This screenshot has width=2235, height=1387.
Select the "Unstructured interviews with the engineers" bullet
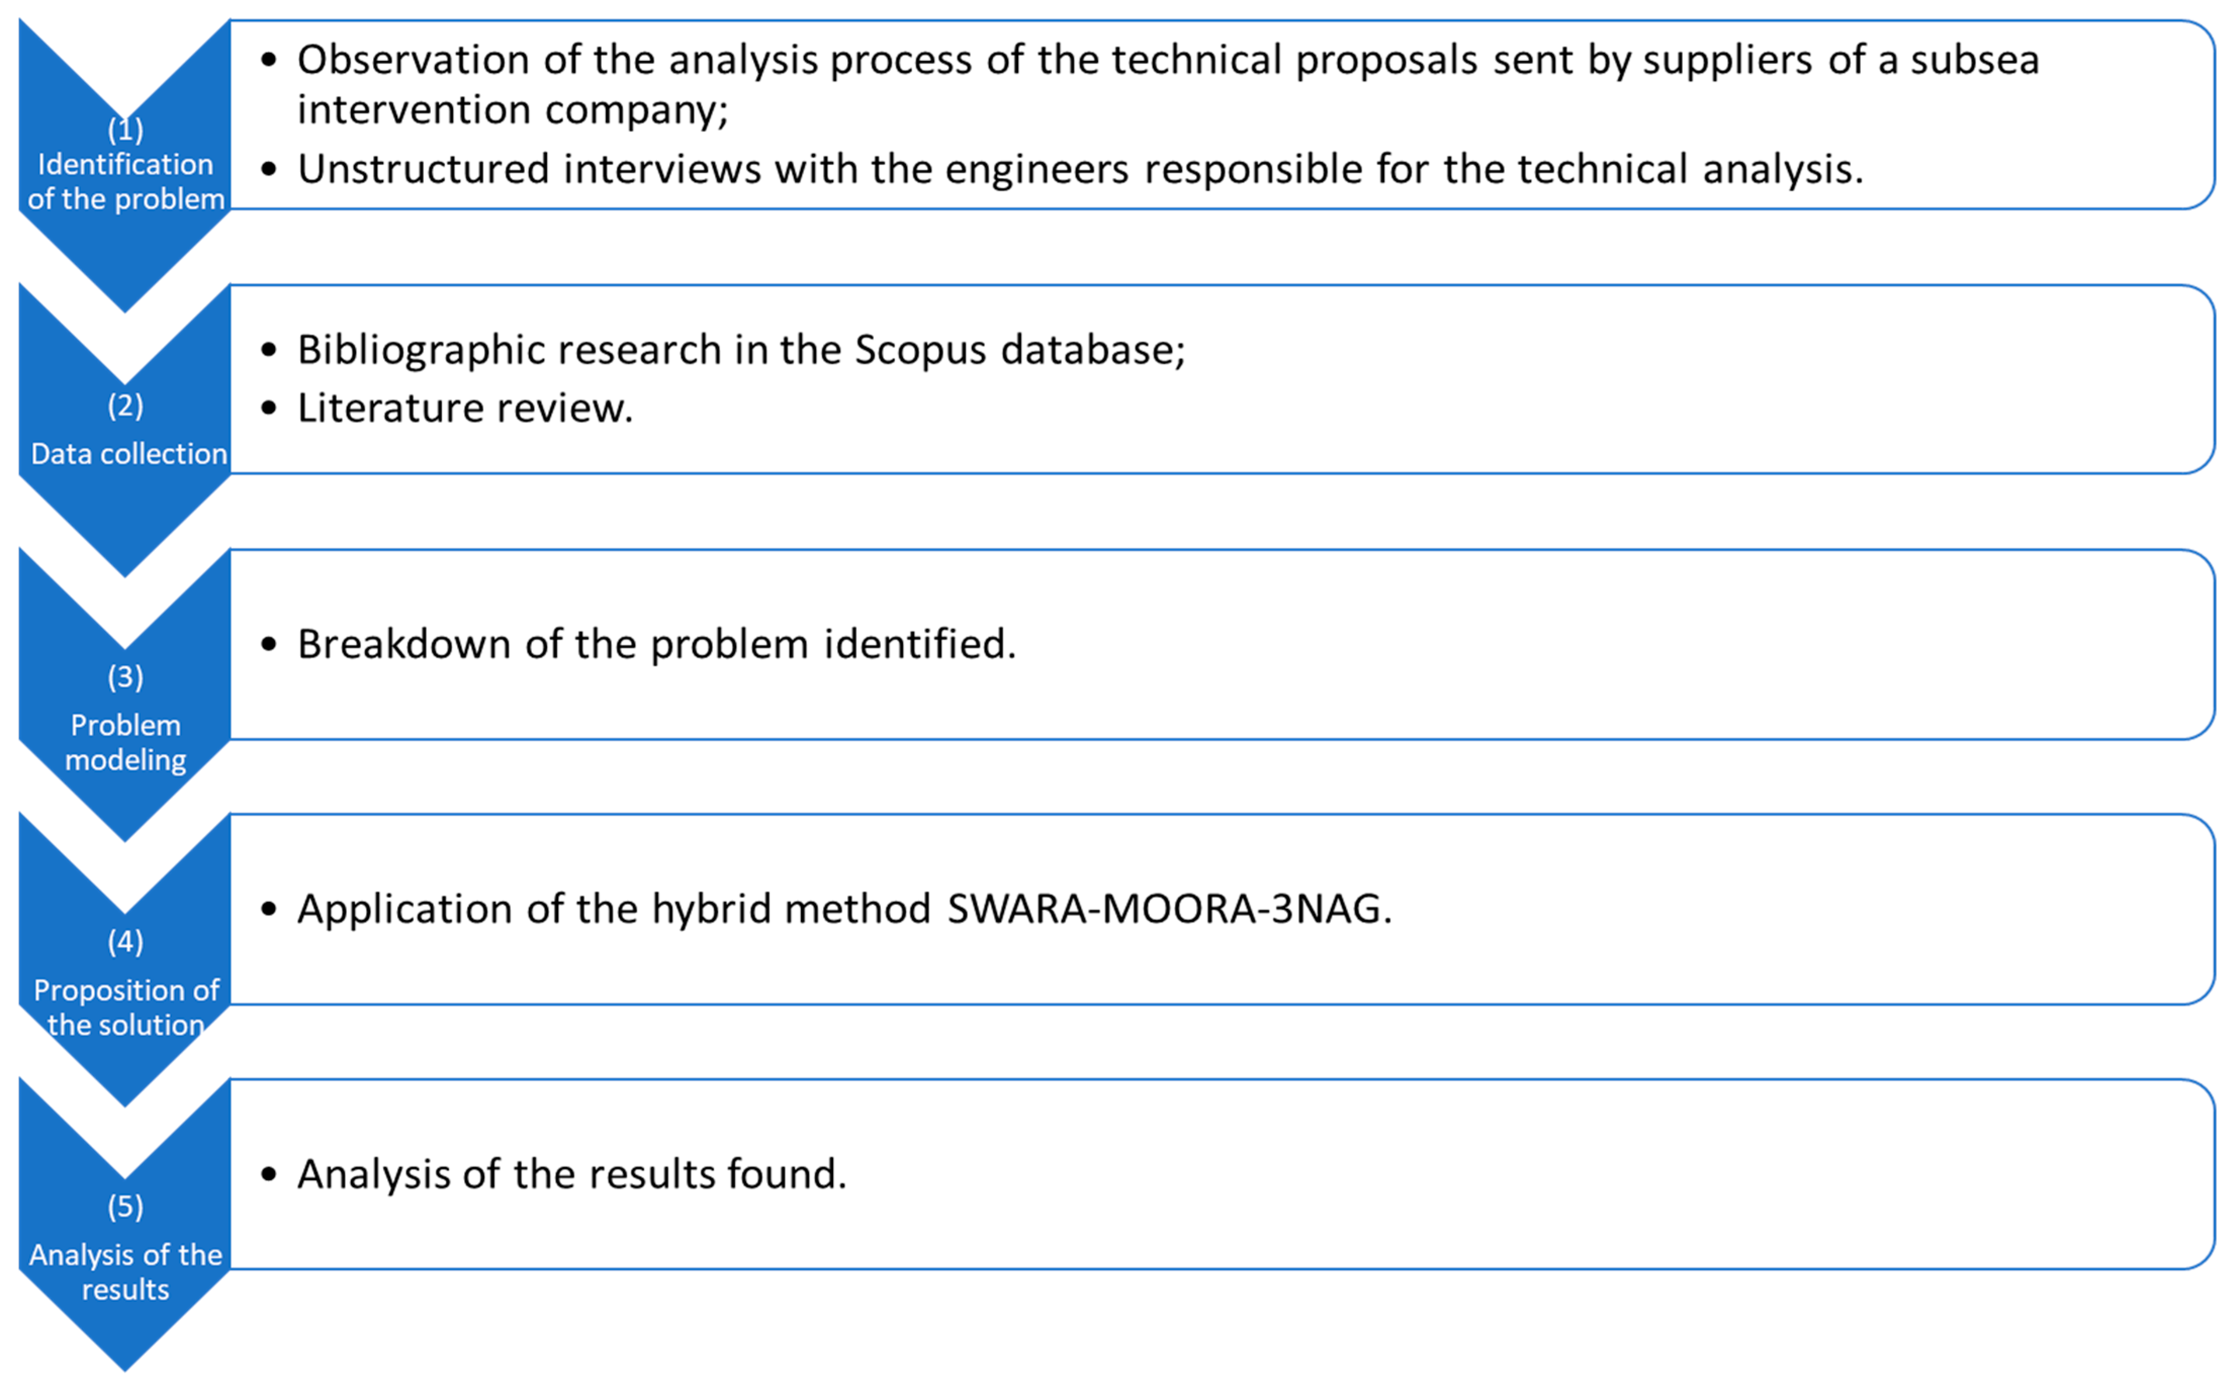1079,169
